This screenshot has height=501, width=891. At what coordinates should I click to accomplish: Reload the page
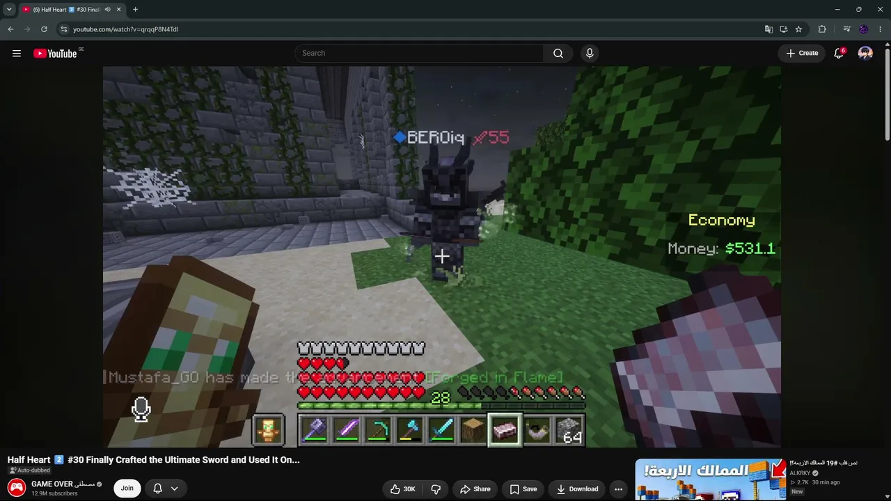tap(44, 29)
